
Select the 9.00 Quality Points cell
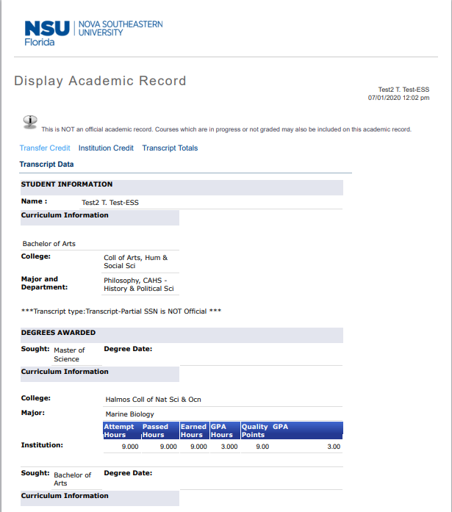[x=262, y=447]
